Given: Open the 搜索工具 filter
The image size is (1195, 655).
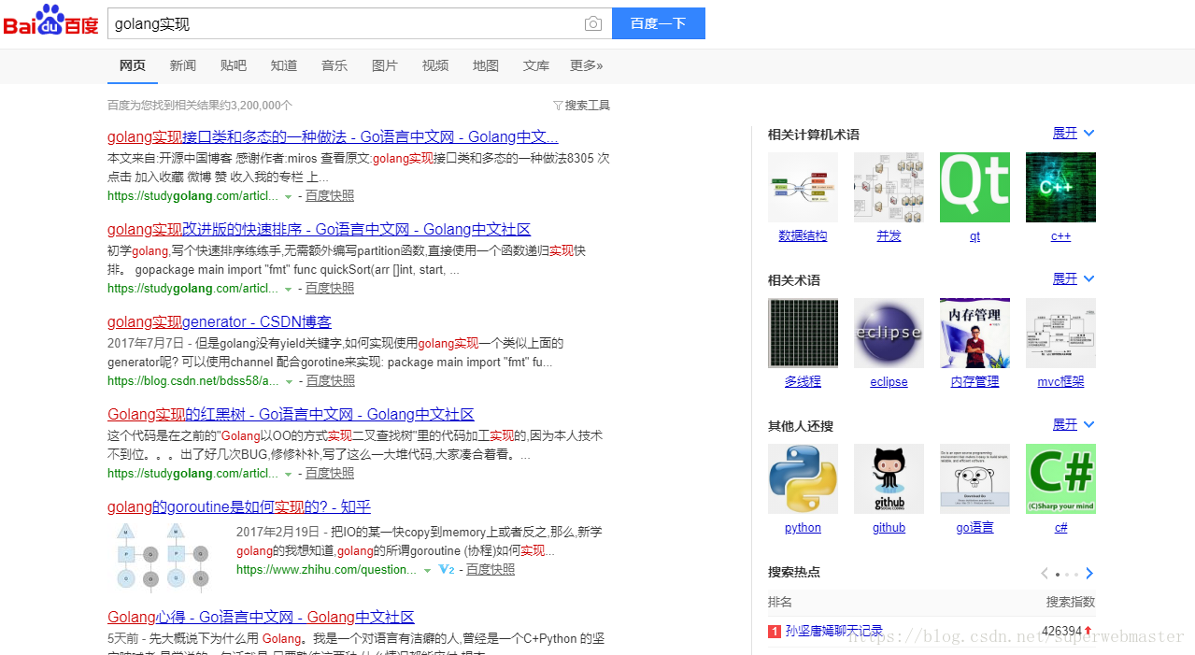Looking at the screenshot, I should click(581, 106).
